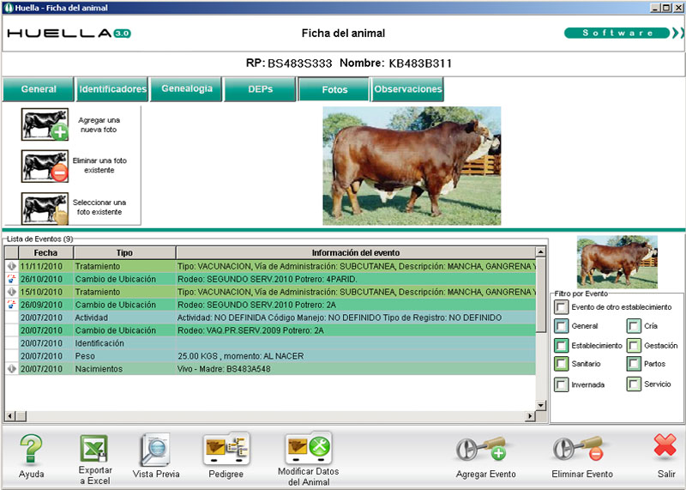
Task: Click row icon of 26/09/2010 Cambio de Ubicación
Action: (11, 305)
